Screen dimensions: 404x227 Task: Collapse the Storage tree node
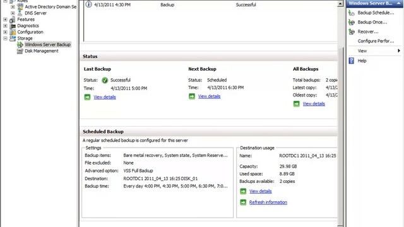(5, 38)
